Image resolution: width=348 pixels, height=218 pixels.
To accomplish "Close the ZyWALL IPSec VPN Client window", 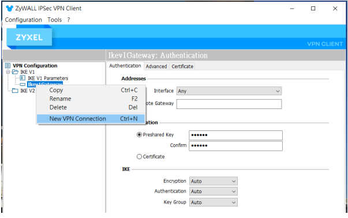I will [335, 9].
